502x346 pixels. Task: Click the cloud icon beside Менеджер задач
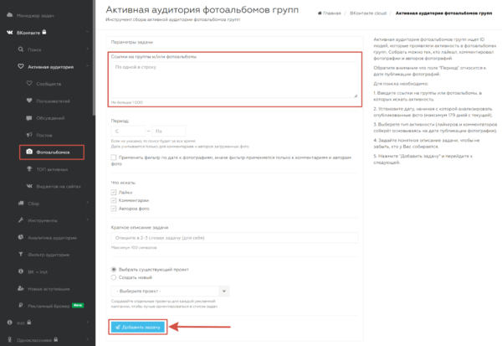point(9,15)
